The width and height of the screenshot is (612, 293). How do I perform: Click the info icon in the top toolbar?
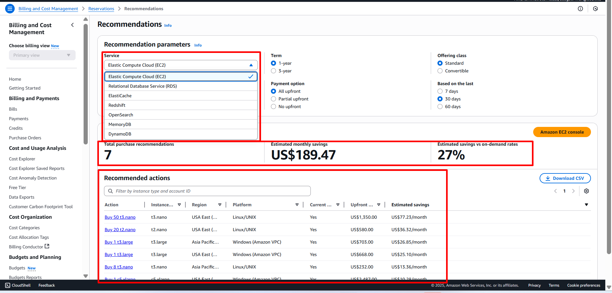tap(580, 9)
